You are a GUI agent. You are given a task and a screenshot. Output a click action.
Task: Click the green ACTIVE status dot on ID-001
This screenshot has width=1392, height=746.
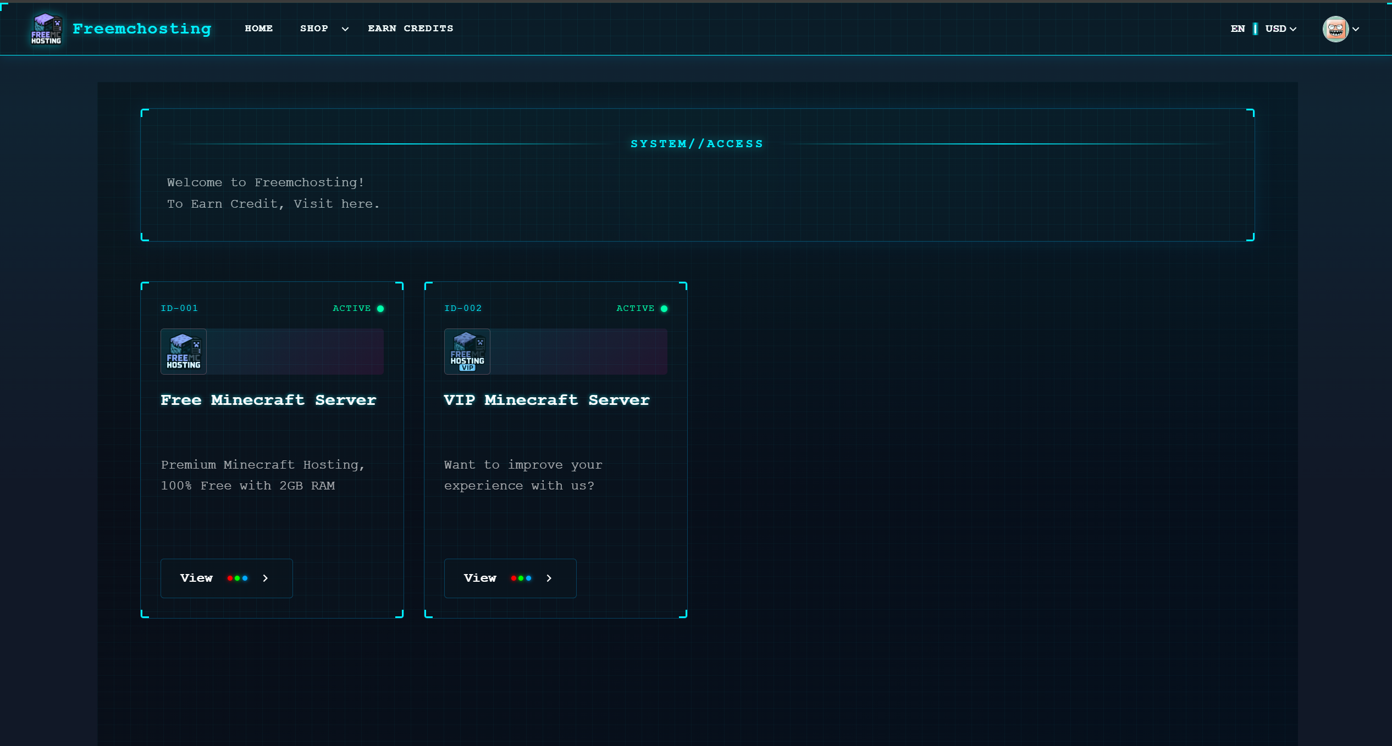(x=382, y=308)
